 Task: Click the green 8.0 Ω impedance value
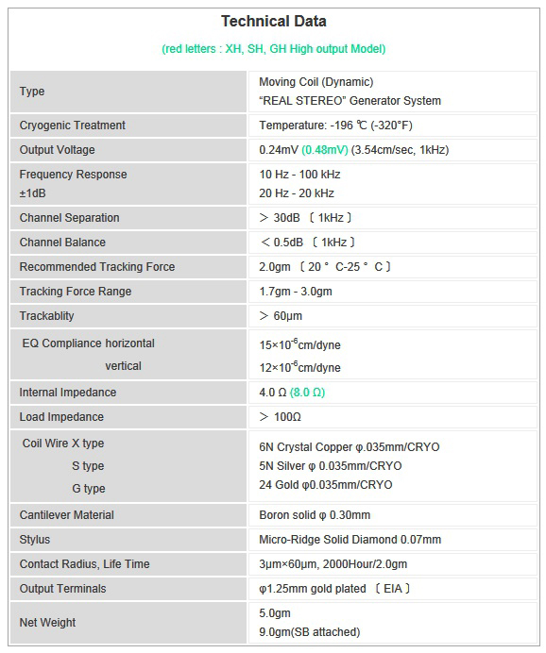point(307,393)
